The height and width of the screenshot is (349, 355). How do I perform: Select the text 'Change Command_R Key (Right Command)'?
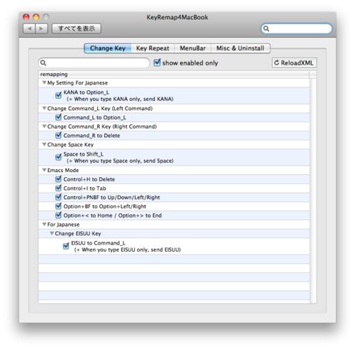point(102,127)
